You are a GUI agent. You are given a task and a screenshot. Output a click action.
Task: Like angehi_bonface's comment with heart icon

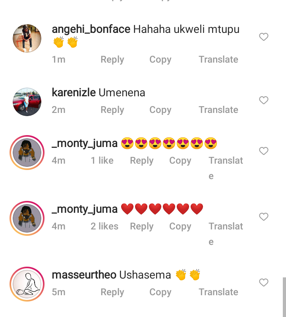(x=263, y=37)
